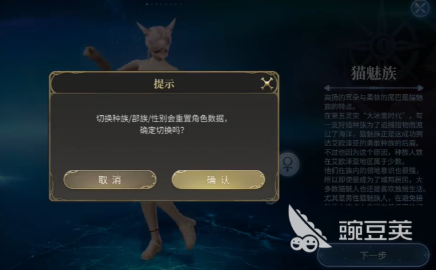The width and height of the screenshot is (436, 270).
Task: Go to next step with 下一步
Action: (373, 256)
